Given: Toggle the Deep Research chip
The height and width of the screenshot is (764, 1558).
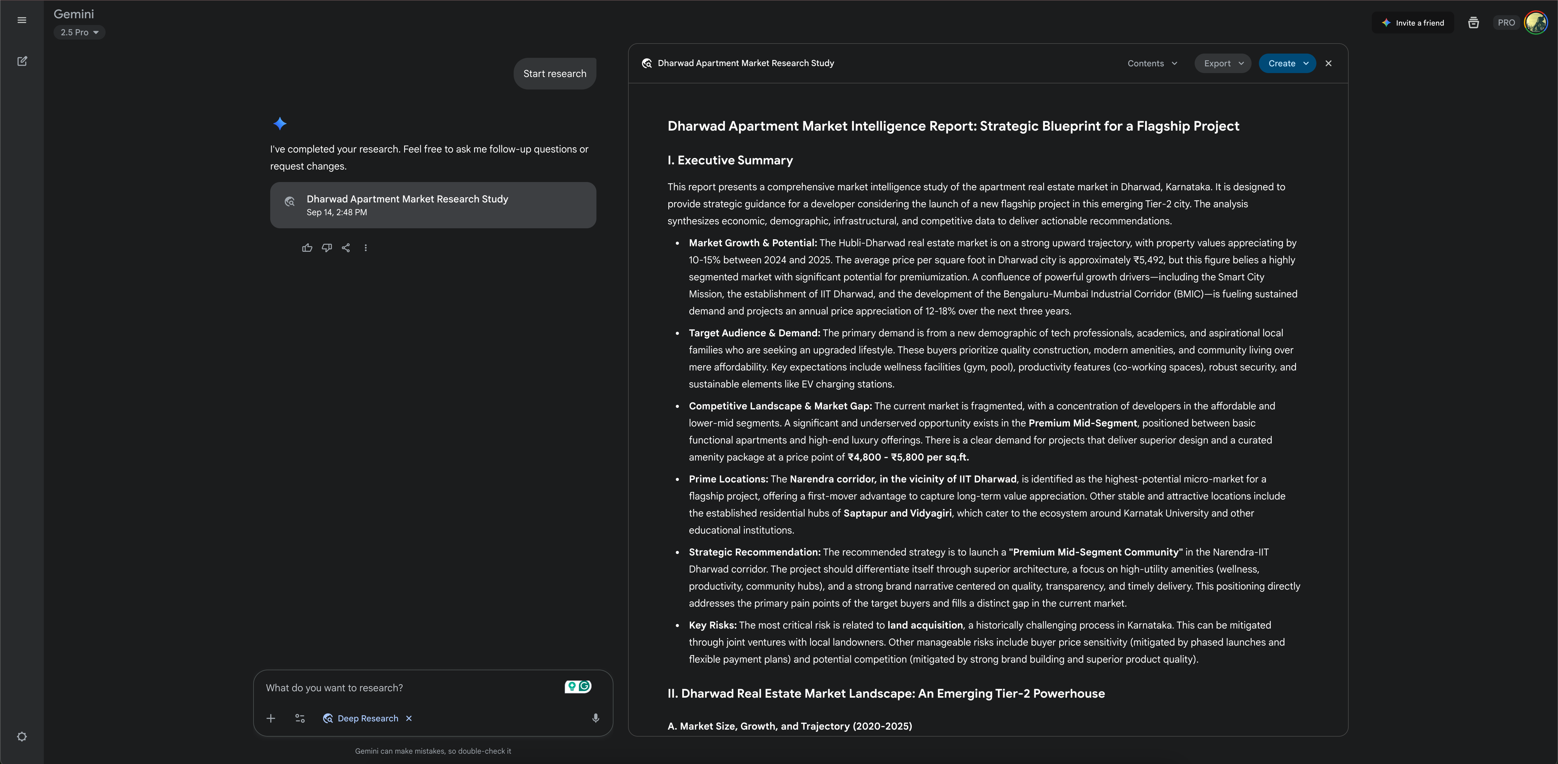Looking at the screenshot, I should (x=361, y=718).
